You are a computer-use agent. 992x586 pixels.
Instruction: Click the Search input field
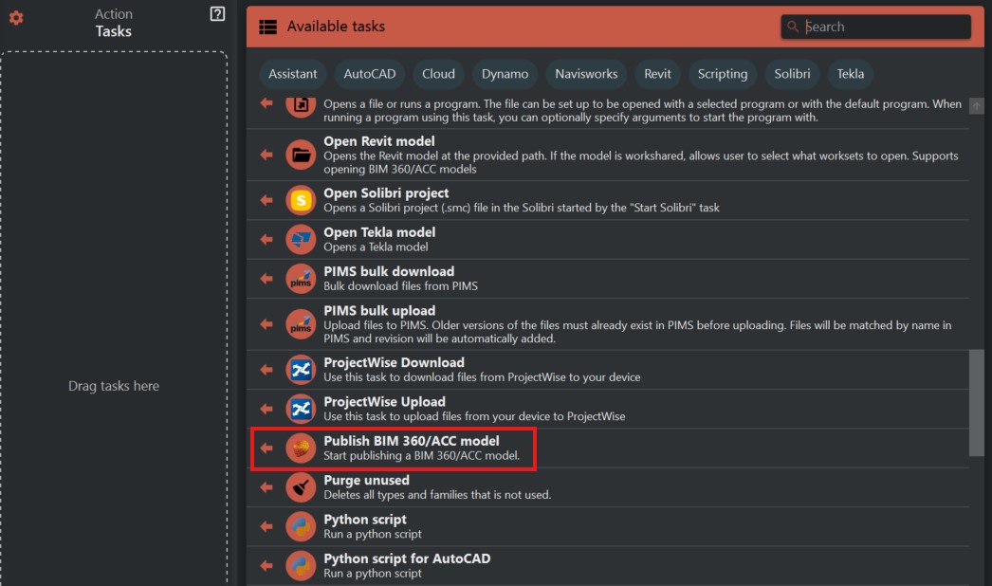click(x=882, y=27)
